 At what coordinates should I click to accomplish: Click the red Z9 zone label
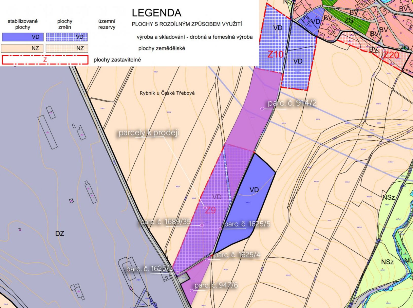tap(210, 210)
